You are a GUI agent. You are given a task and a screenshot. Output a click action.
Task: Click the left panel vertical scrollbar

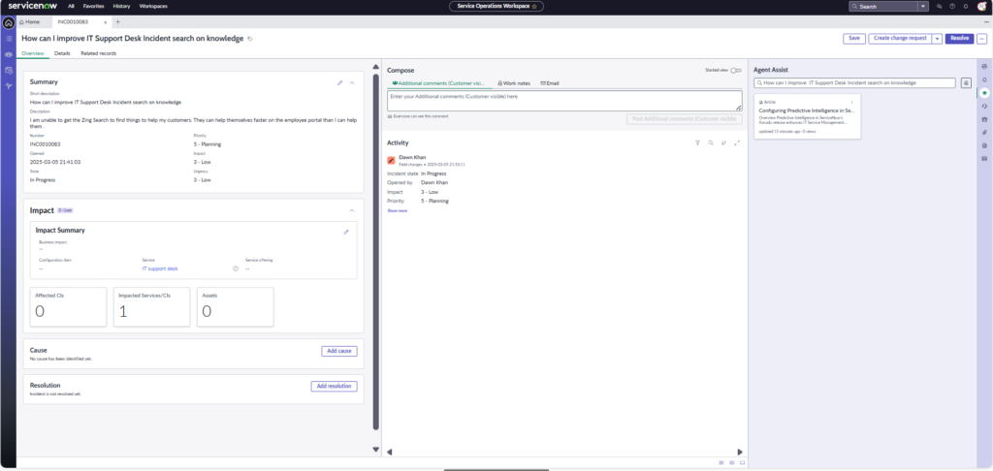tap(375, 242)
